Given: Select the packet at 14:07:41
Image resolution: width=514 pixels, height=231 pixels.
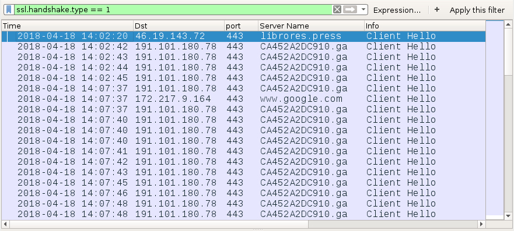Looking at the screenshot, I should 243,151.
